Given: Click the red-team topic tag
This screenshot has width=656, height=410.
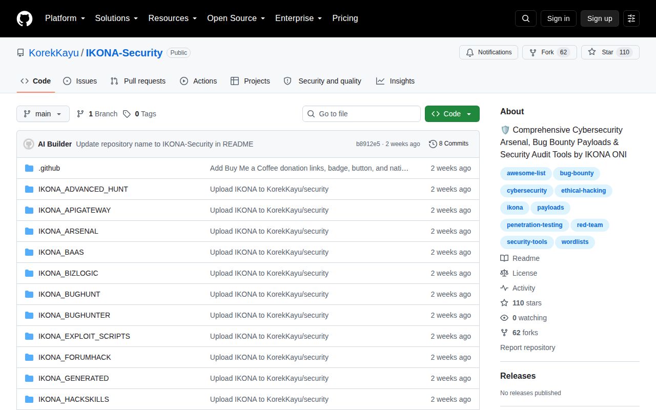Looking at the screenshot, I should (590, 225).
